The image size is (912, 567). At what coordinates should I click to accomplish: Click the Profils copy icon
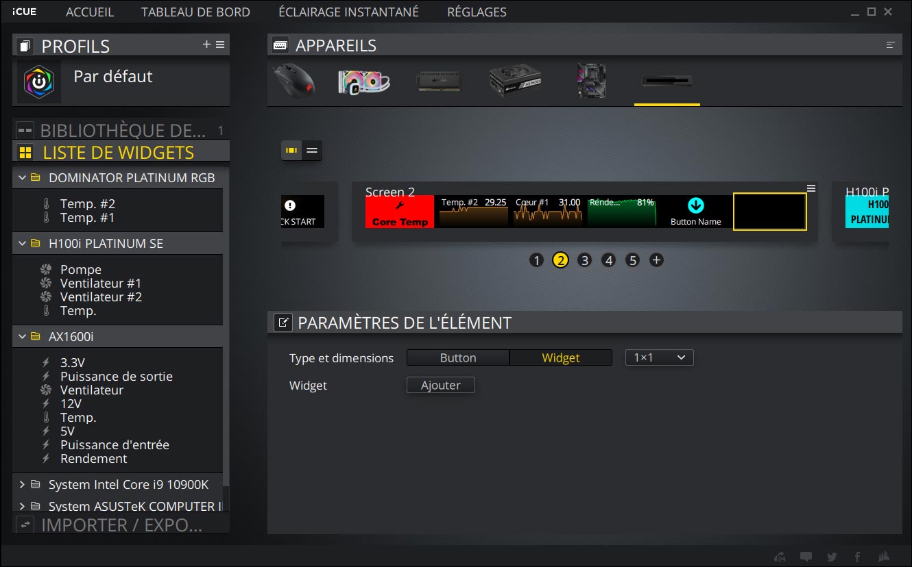click(25, 46)
